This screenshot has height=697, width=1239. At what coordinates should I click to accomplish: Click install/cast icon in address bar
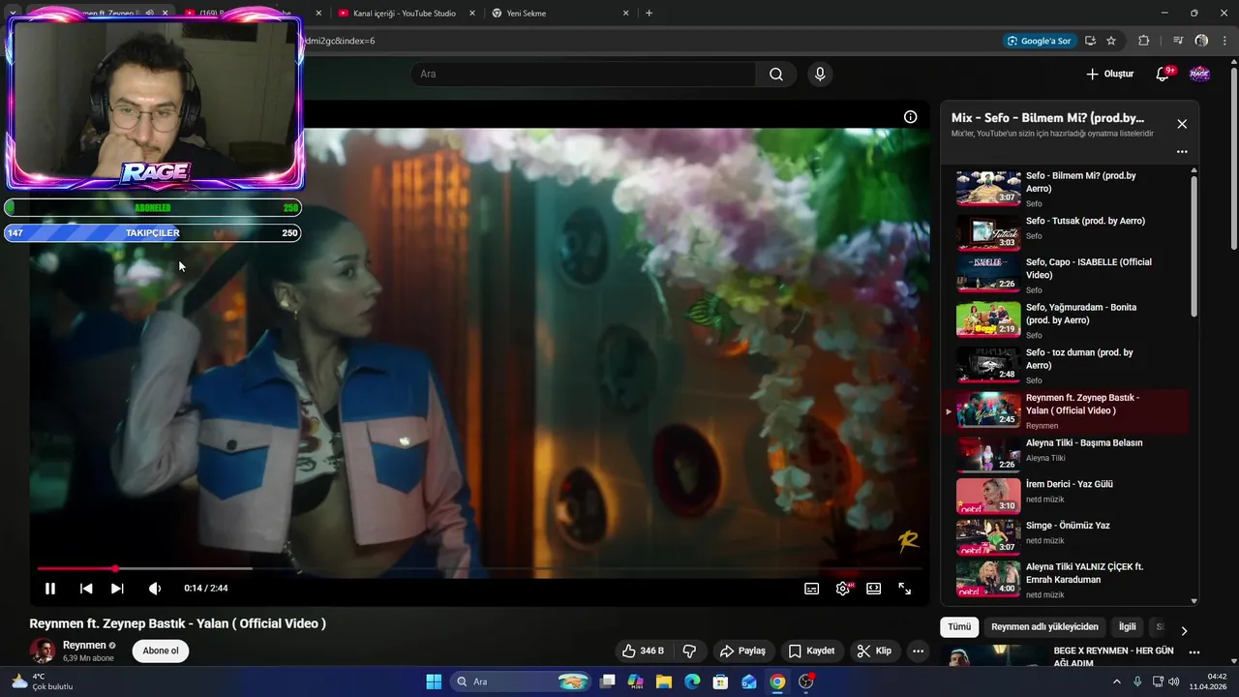pyautogui.click(x=1090, y=41)
